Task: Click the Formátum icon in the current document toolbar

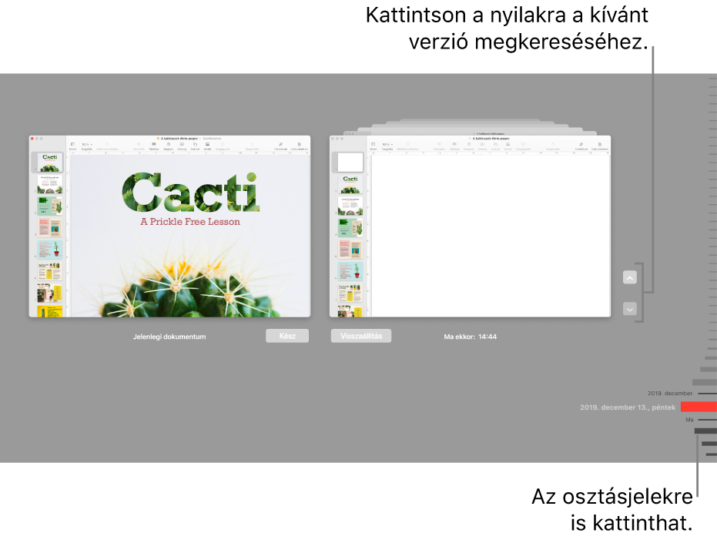Action: 281,144
